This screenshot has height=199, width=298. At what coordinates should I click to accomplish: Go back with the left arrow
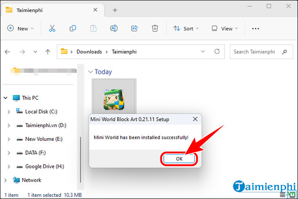click(8, 52)
